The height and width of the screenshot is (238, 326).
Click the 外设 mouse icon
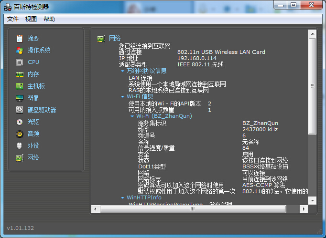pyautogui.click(x=19, y=145)
